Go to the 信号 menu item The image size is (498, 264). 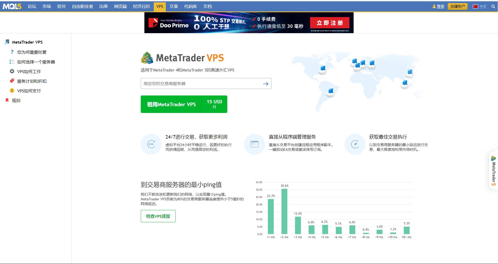point(61,6)
